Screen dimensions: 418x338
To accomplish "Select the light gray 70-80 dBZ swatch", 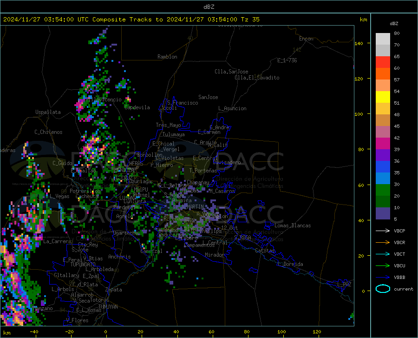I will [383, 39].
